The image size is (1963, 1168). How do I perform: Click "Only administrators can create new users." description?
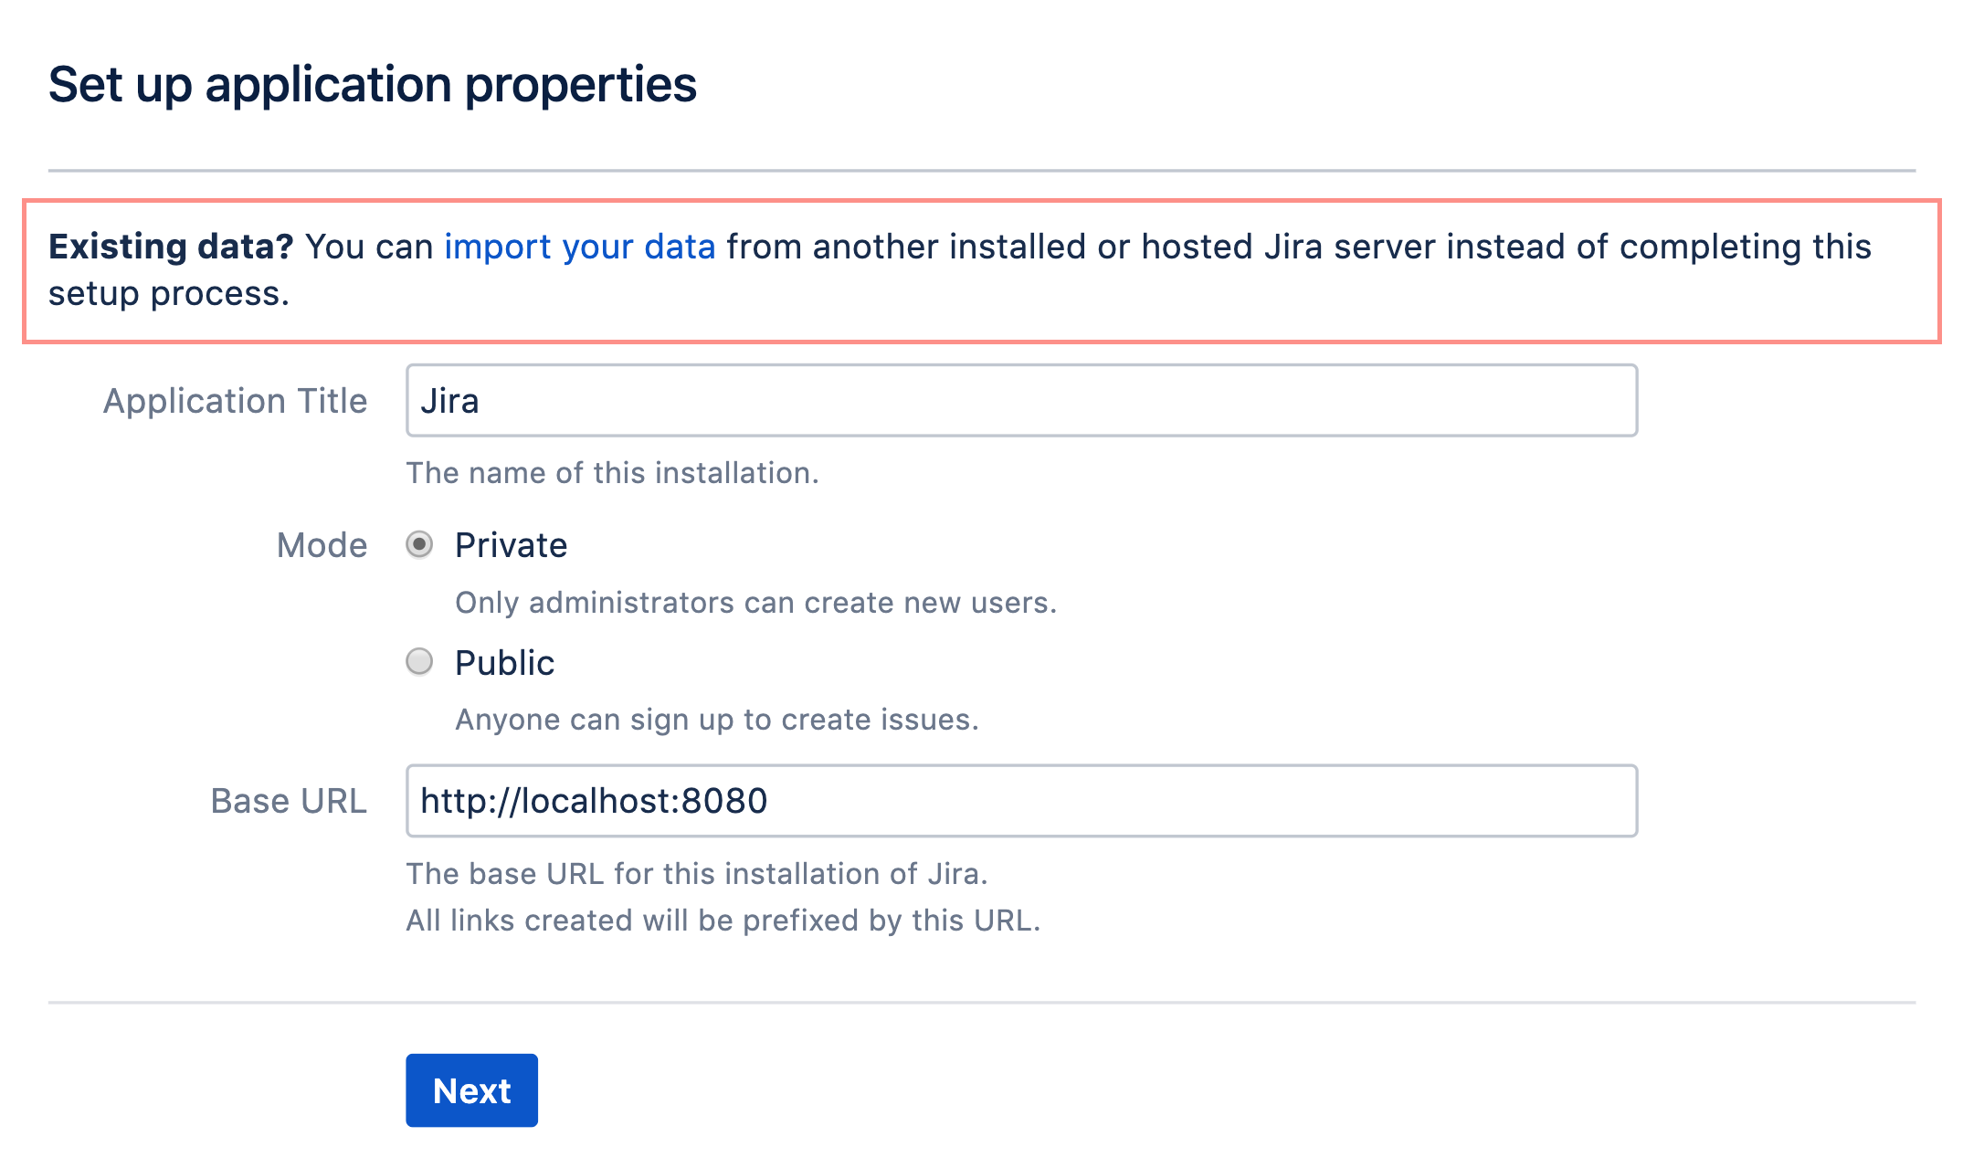755,603
